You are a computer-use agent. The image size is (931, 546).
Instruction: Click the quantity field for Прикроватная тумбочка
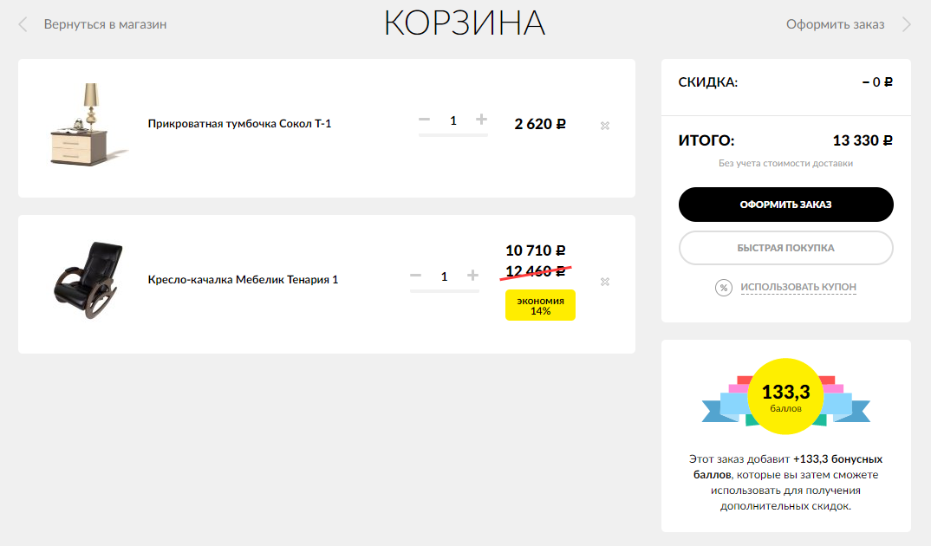(x=453, y=120)
